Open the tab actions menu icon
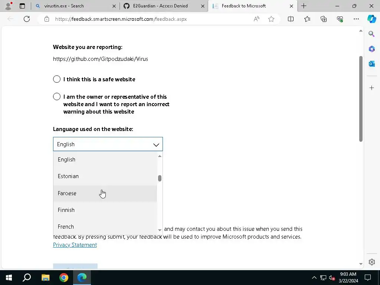 click(22, 6)
